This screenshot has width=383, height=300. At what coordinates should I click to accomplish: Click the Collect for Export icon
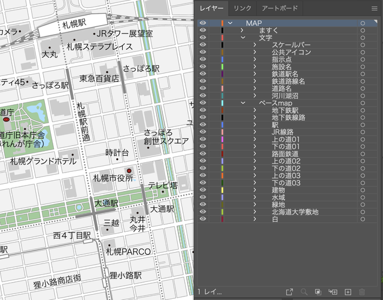point(290,292)
